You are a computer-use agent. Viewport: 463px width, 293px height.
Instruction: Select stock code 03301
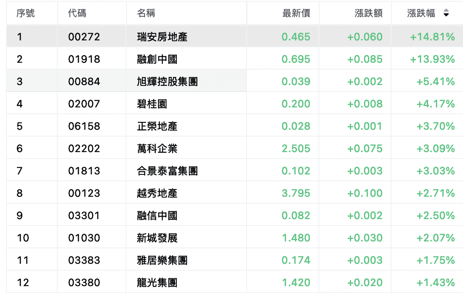(x=84, y=216)
